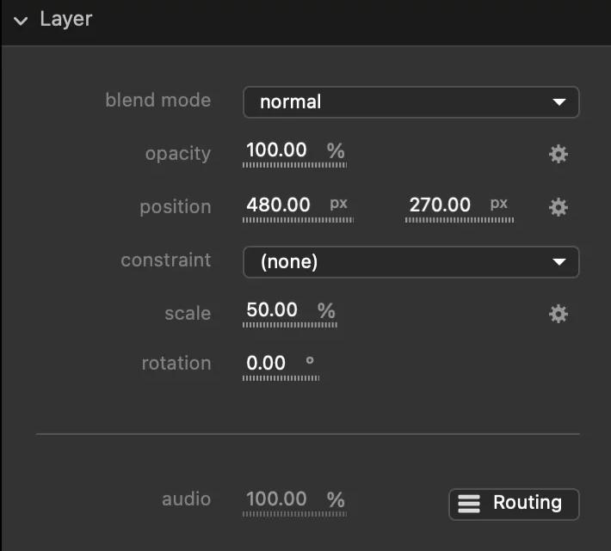Click the opacity slider ticks bar
This screenshot has height=551, width=611.
294,165
